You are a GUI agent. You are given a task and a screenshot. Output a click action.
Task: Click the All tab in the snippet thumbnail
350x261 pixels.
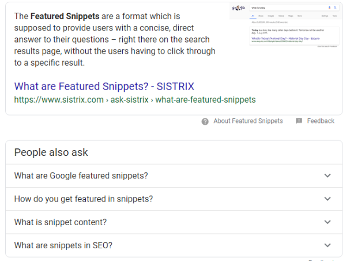pos(253,16)
